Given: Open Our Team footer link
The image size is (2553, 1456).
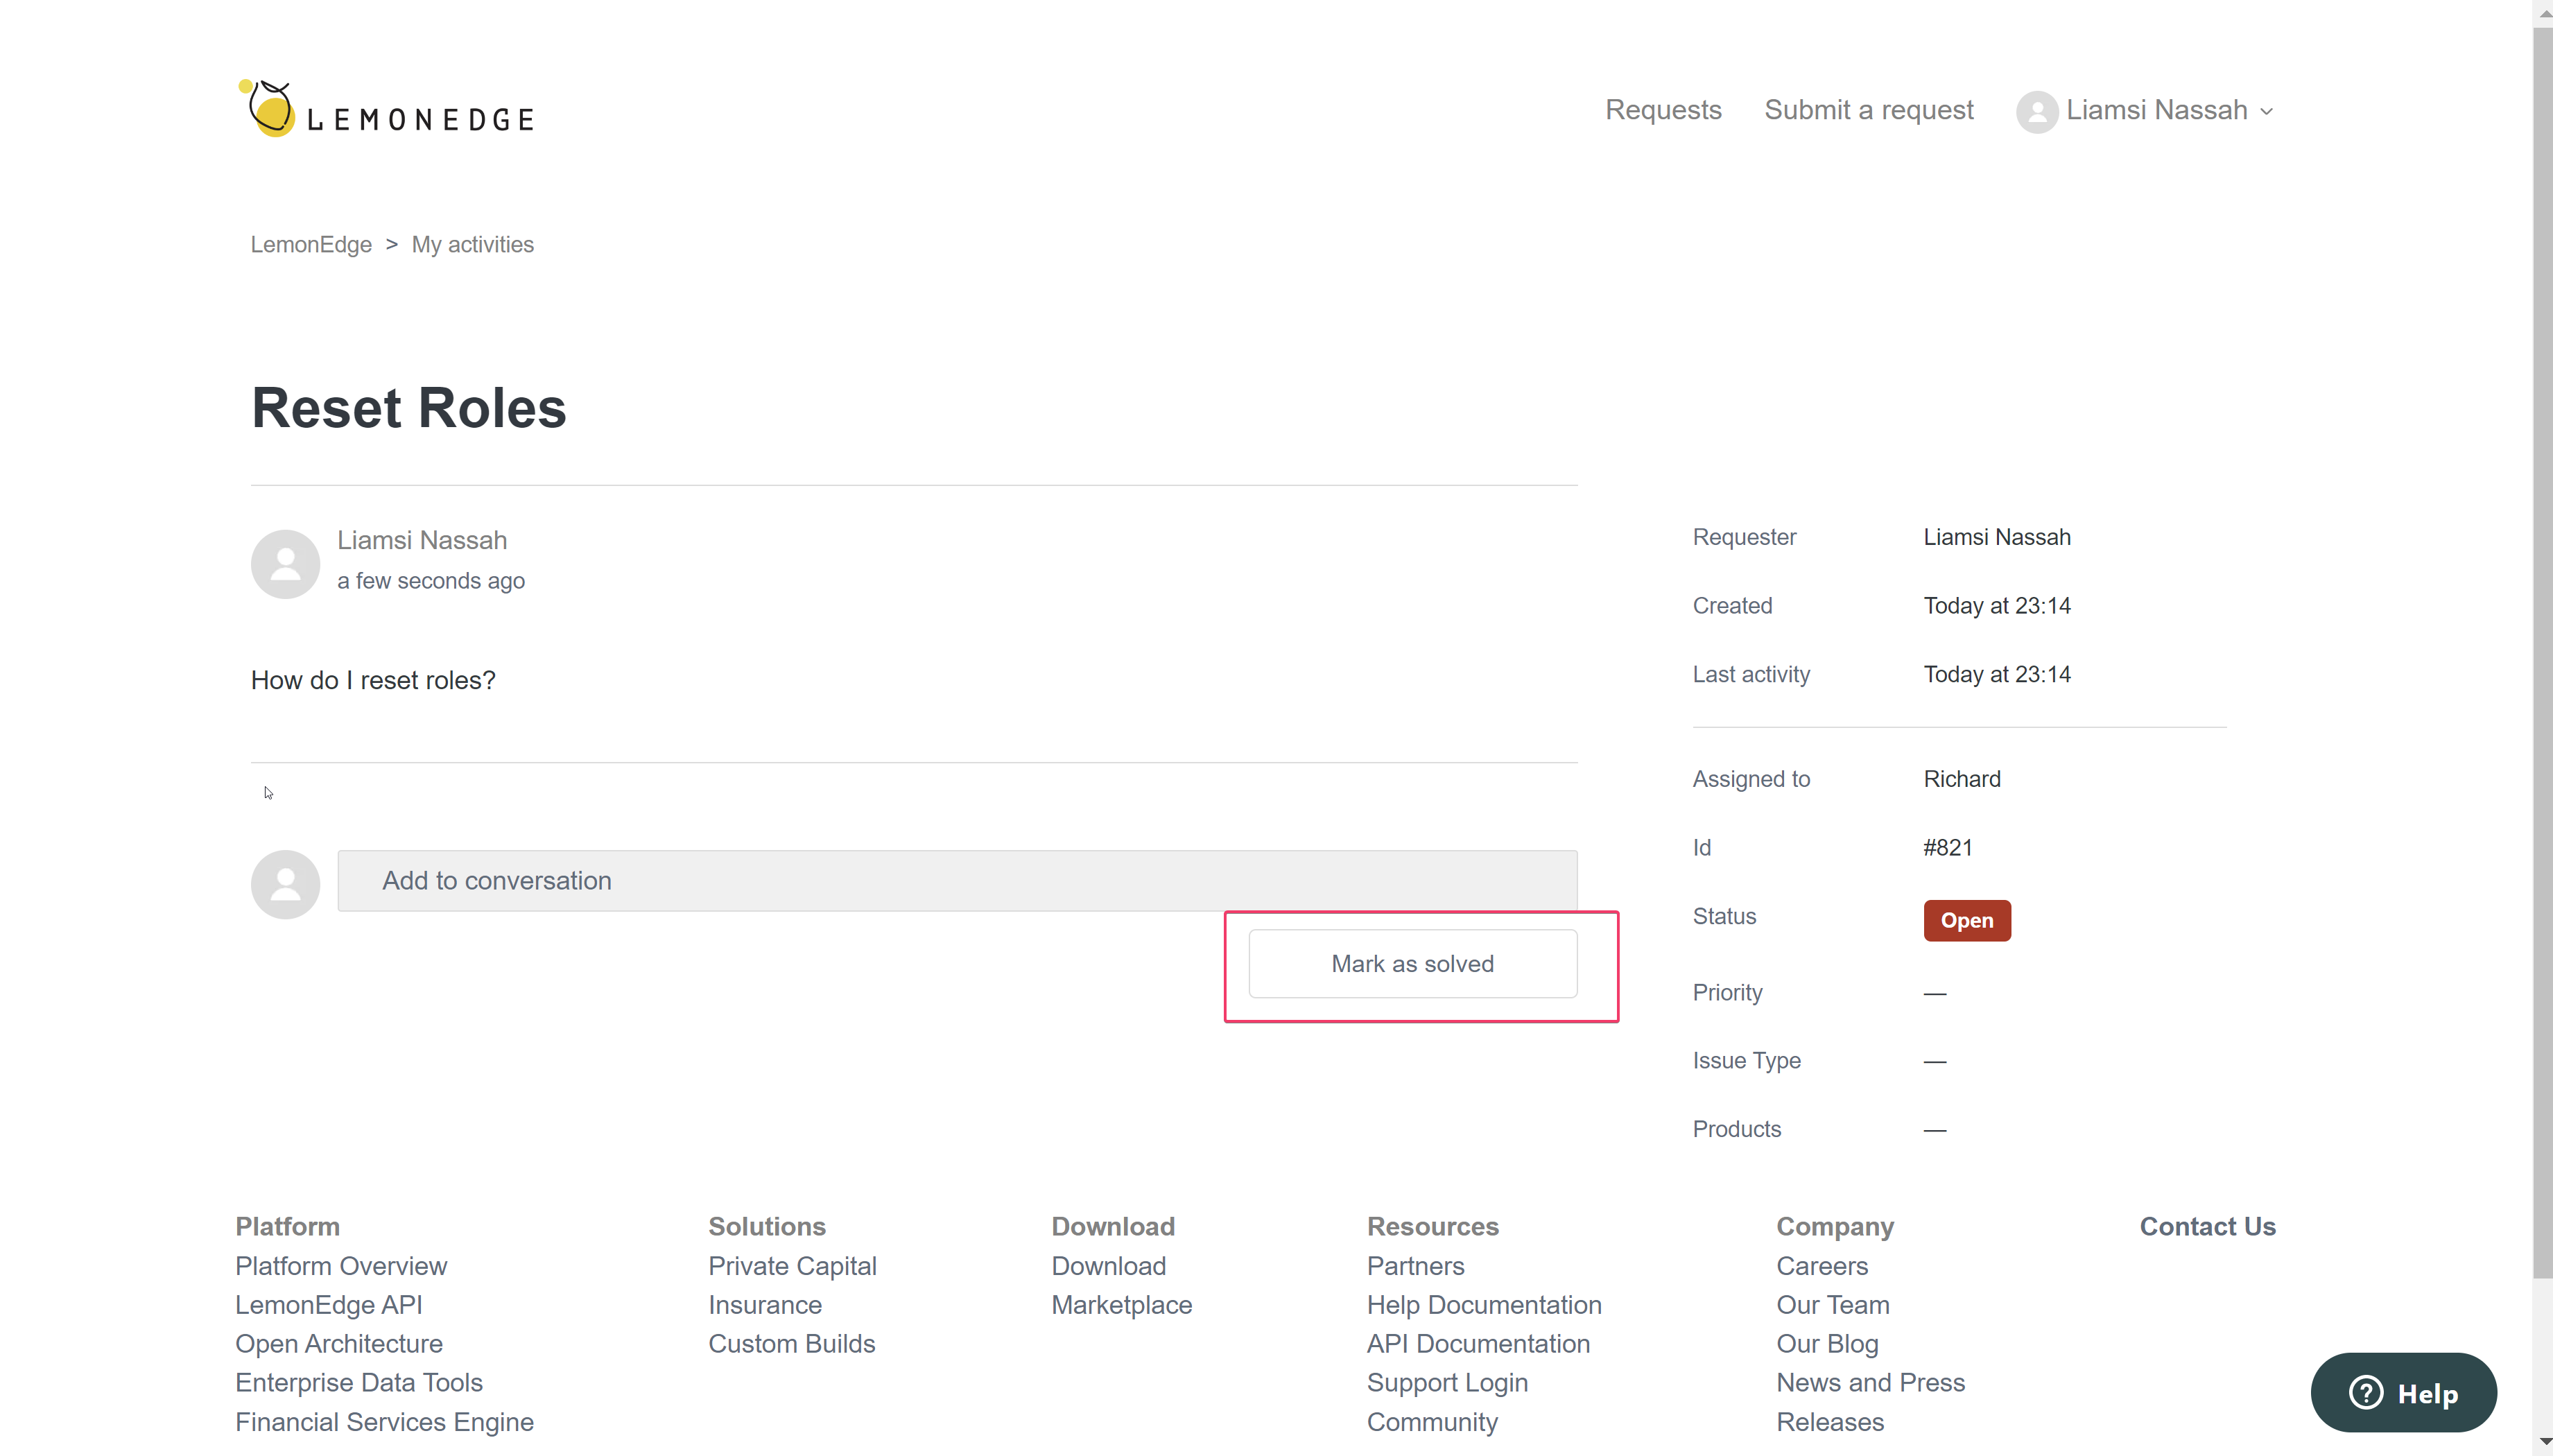Looking at the screenshot, I should coord(1833,1305).
